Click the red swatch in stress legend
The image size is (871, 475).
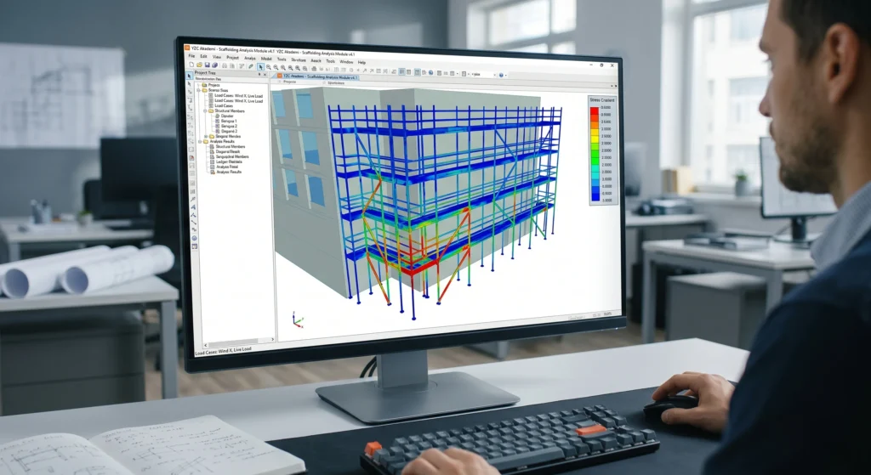click(x=594, y=111)
